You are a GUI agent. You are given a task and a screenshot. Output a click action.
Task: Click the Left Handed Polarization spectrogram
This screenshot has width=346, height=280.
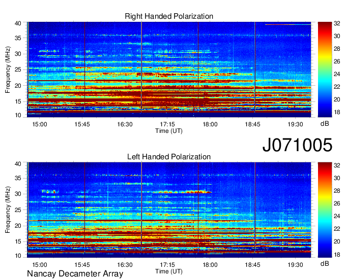click(169, 210)
